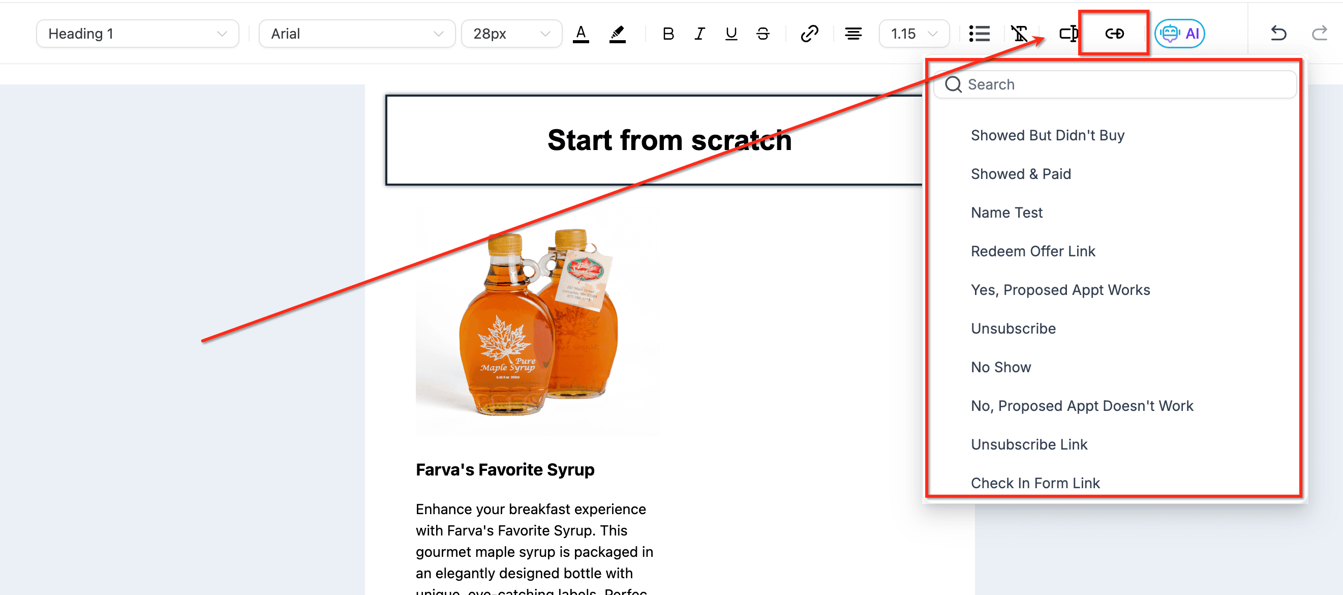1343x595 pixels.
Task: Open the text alignment icon
Action: click(x=853, y=34)
